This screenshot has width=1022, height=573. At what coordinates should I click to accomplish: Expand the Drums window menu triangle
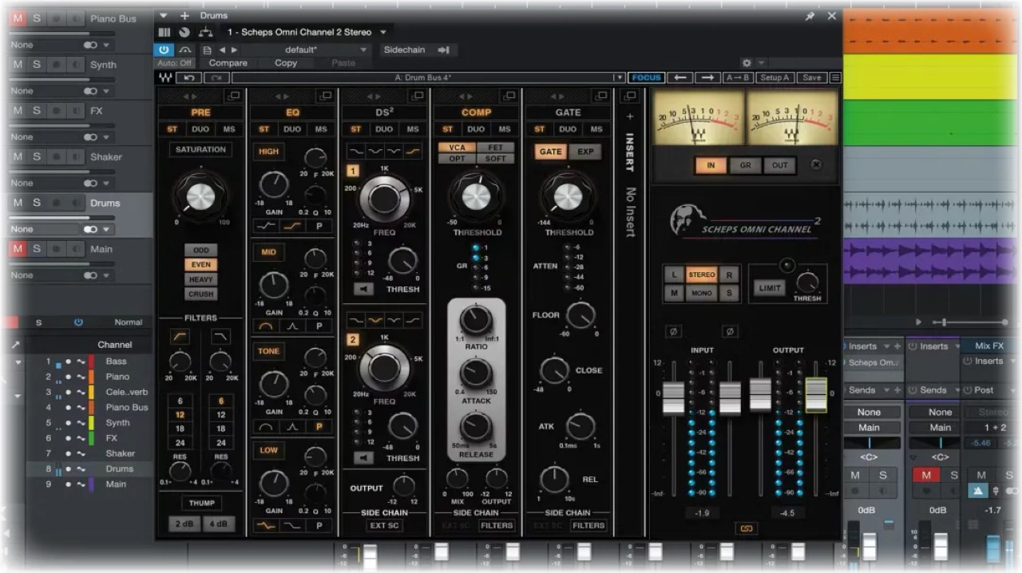163,15
